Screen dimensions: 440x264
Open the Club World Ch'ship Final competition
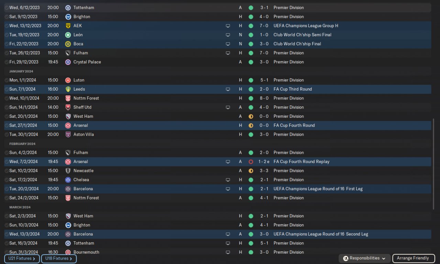(x=297, y=44)
